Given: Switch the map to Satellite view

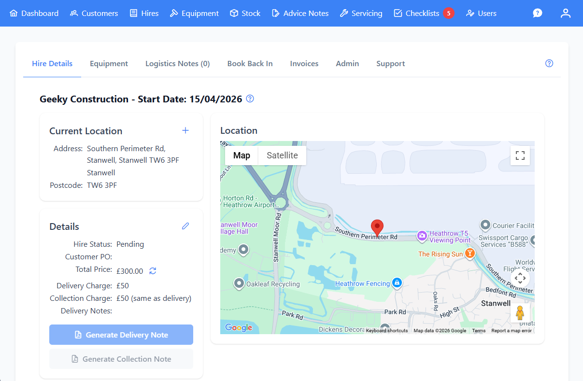Looking at the screenshot, I should [x=282, y=155].
